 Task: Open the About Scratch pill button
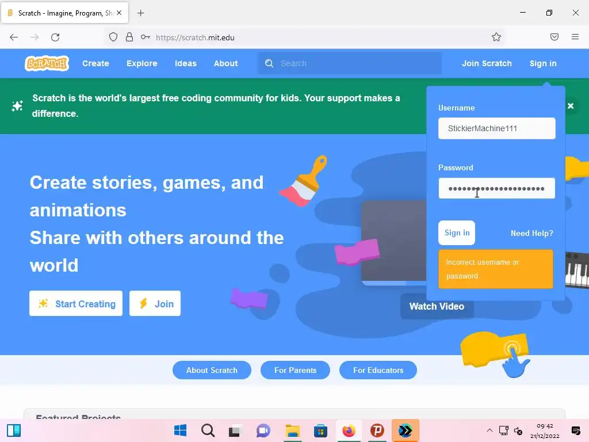212,370
